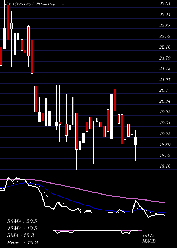Click the NSE ACEINTEG bullkhan.tbrjar.com title text
Image resolution: width=177 pixels, height=248 pixels.
click(x=35, y=4)
